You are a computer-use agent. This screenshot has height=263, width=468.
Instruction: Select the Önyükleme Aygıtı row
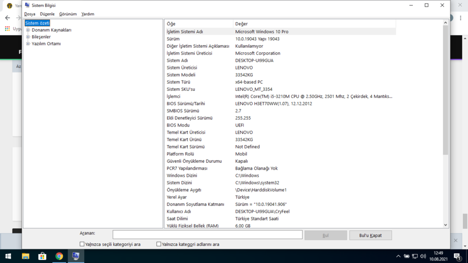[281, 190]
